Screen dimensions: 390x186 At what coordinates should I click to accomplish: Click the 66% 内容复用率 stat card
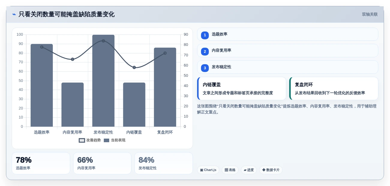point(102,163)
